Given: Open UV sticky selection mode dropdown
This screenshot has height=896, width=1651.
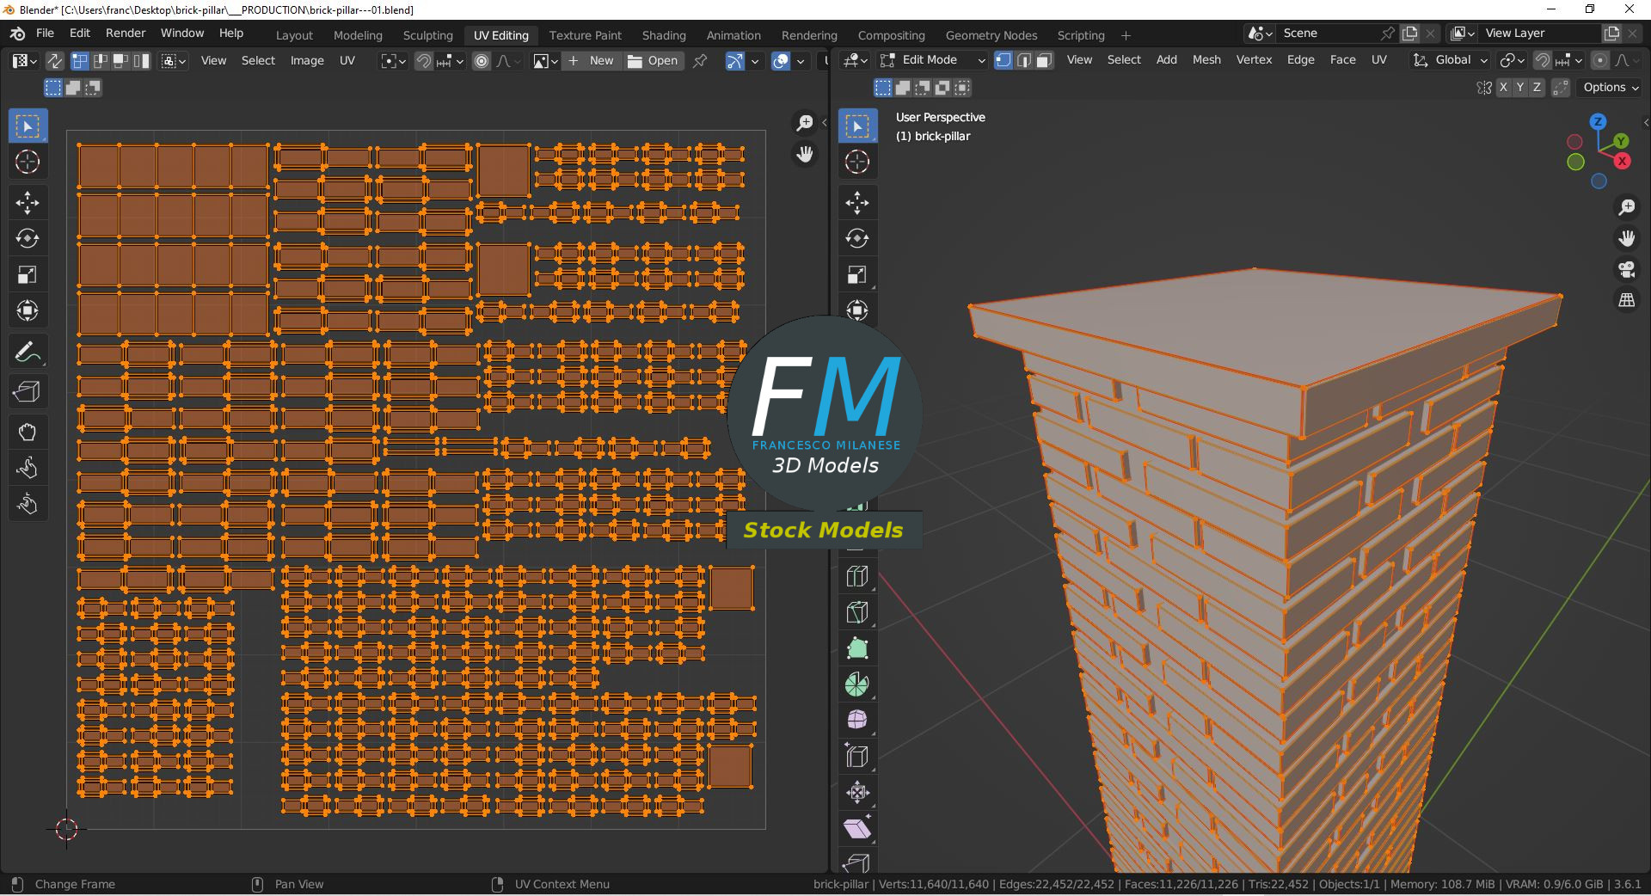Looking at the screenshot, I should pos(174,61).
